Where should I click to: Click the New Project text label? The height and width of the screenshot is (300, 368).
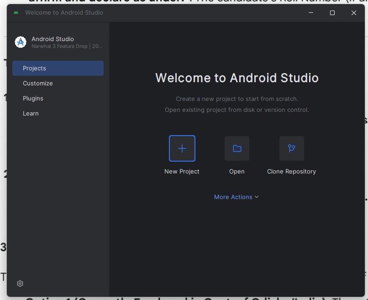pyautogui.click(x=182, y=172)
